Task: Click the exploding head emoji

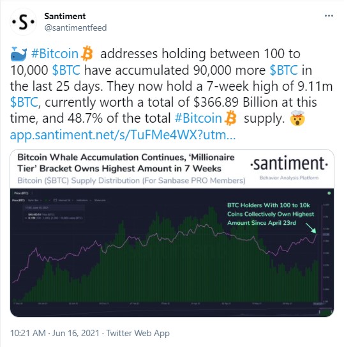Action: pyautogui.click(x=297, y=118)
